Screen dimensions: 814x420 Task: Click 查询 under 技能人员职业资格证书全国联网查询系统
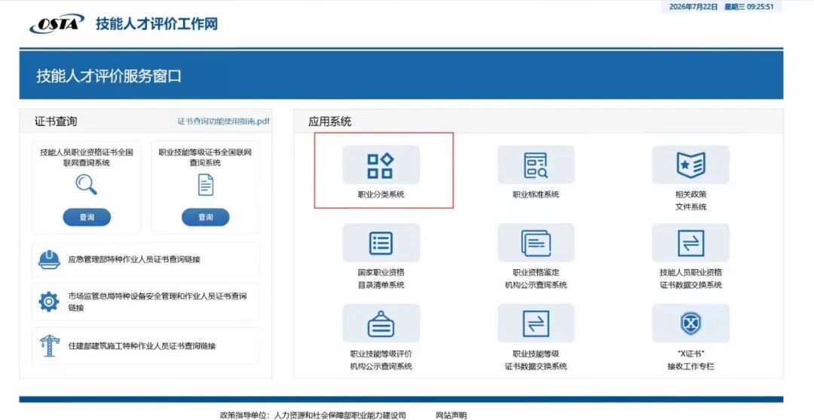pyautogui.click(x=87, y=217)
